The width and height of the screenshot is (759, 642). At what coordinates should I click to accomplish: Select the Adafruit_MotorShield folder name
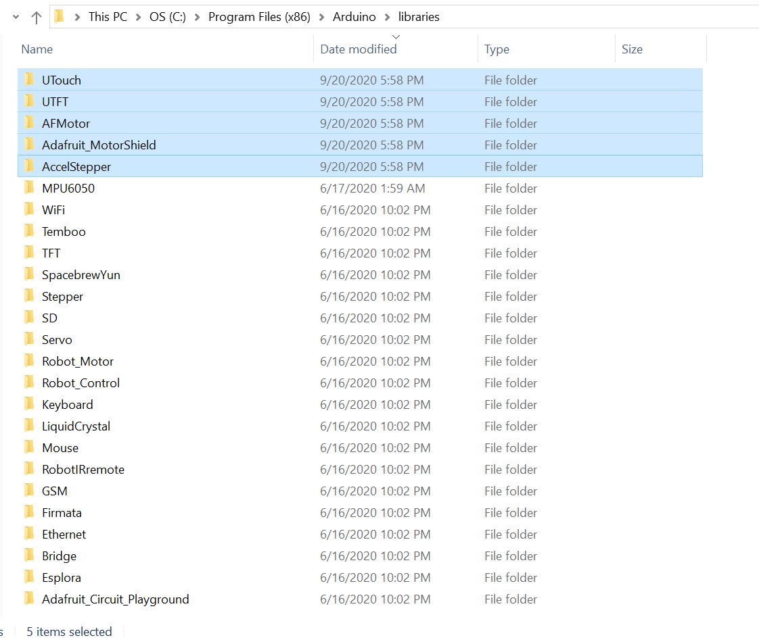99,145
